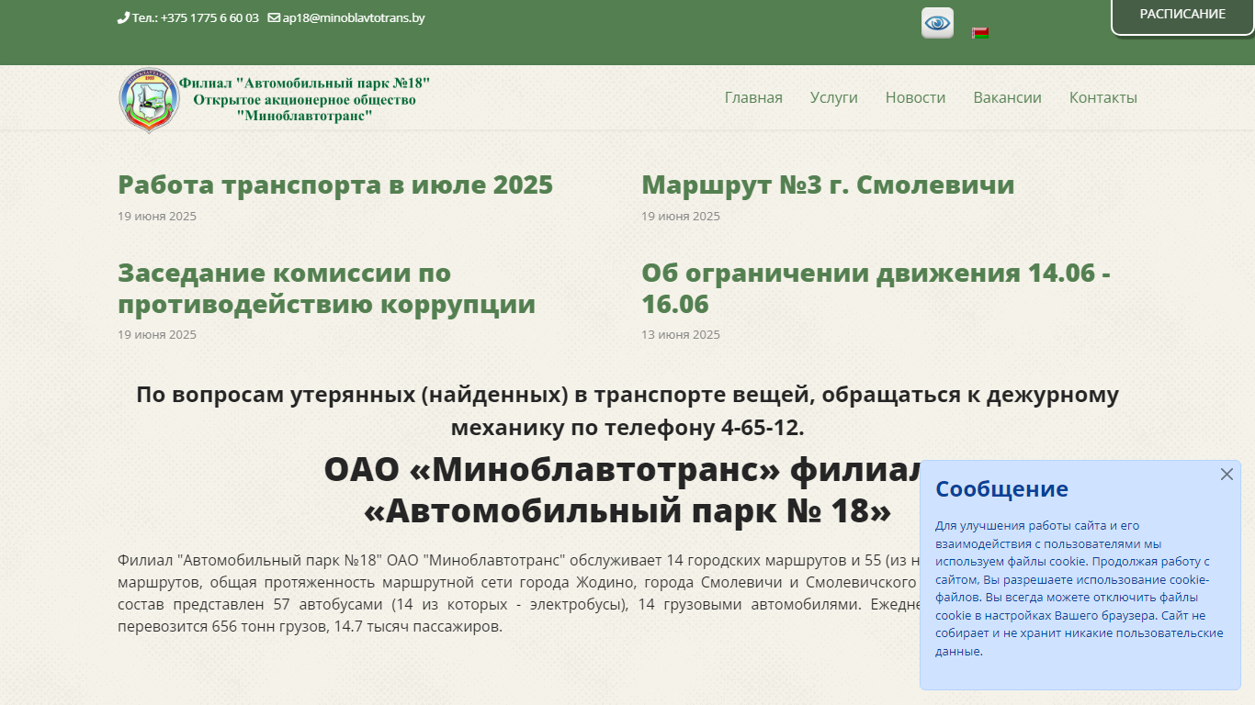Screen dimensions: 1255x705
Task: Click date under Заседание комиссии по противодействию коррупции
Action: pos(157,334)
